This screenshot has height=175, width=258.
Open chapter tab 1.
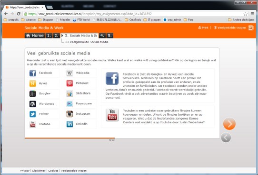point(49,36)
